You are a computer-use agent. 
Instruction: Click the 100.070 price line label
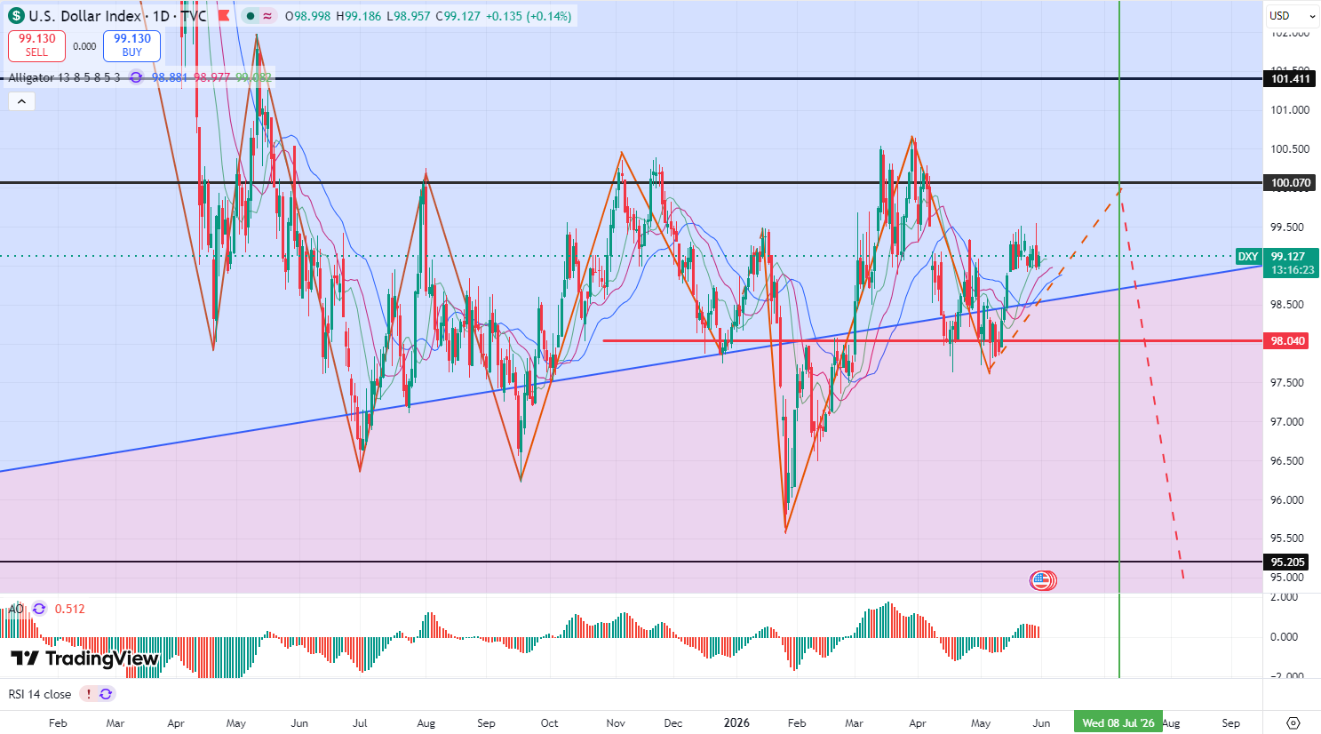tap(1291, 183)
